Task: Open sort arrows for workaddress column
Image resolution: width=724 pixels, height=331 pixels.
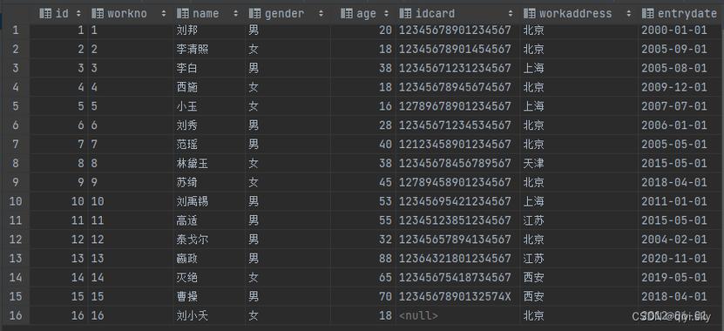Action: tap(628, 14)
